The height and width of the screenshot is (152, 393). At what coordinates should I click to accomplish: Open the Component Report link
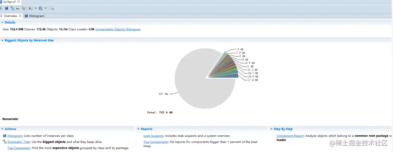pos(290,136)
